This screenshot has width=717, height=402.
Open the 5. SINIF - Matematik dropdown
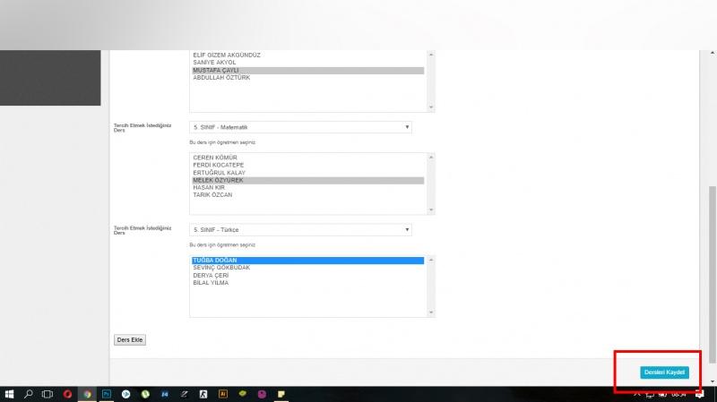pos(300,127)
